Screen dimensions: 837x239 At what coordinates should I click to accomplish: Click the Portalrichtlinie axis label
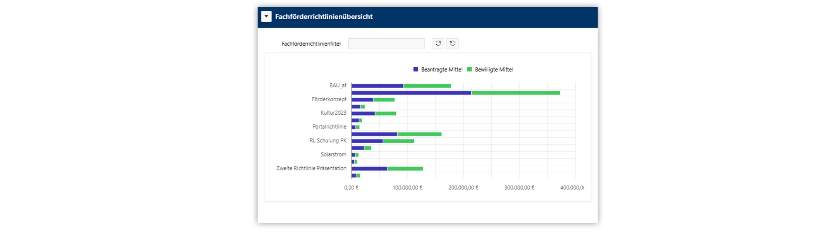coord(329,127)
